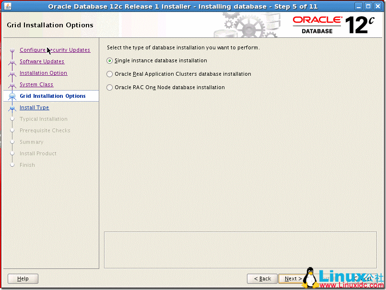This screenshot has width=386, height=290.
Task: Open the Configure Security Updates step
Action: tap(55, 50)
